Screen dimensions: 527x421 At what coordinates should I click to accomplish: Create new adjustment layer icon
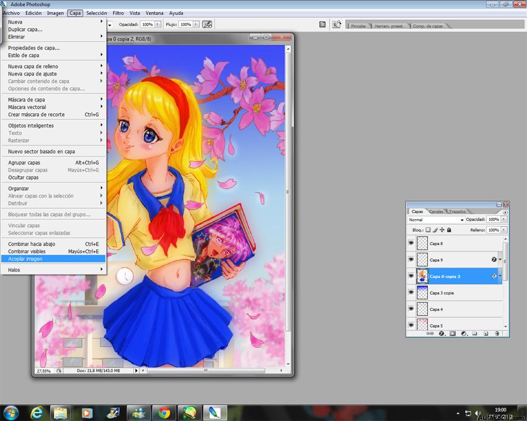464,334
